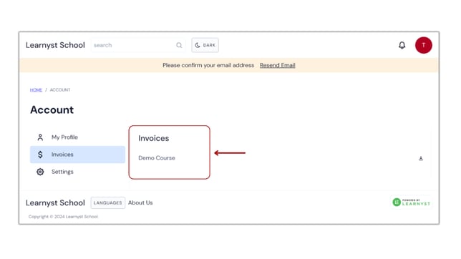This screenshot has height=259, width=461.
Task: Open the notifications bell icon
Action: 402,45
